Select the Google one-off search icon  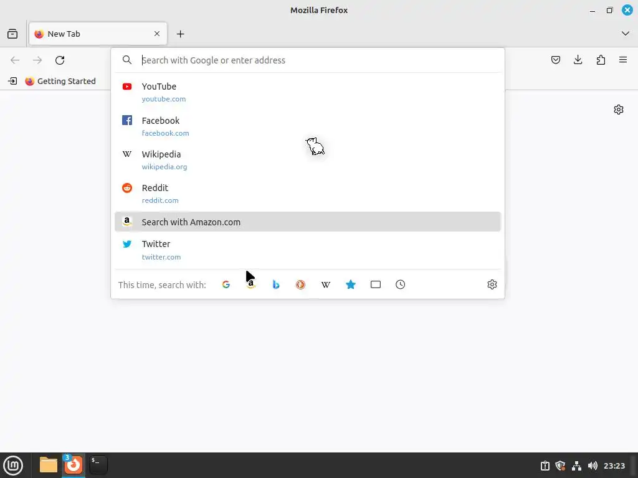[x=226, y=284]
